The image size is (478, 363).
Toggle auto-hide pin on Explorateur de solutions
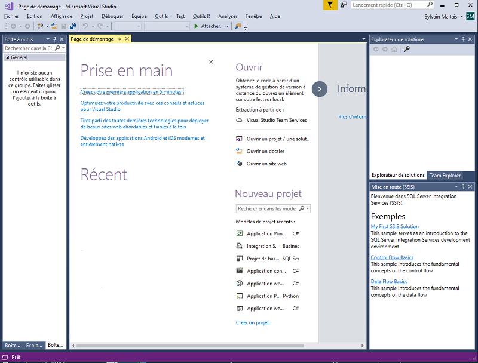(464, 39)
